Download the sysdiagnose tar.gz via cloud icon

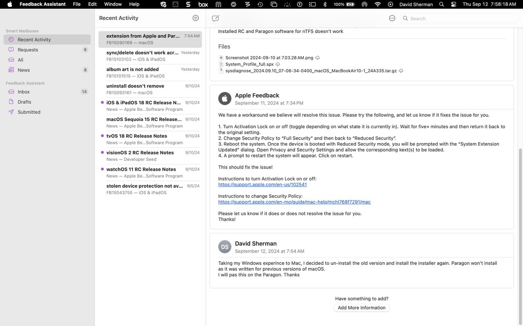tap(401, 70)
